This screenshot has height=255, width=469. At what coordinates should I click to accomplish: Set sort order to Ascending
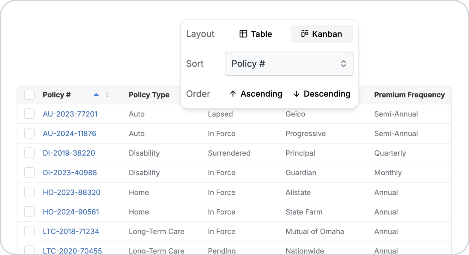(256, 94)
